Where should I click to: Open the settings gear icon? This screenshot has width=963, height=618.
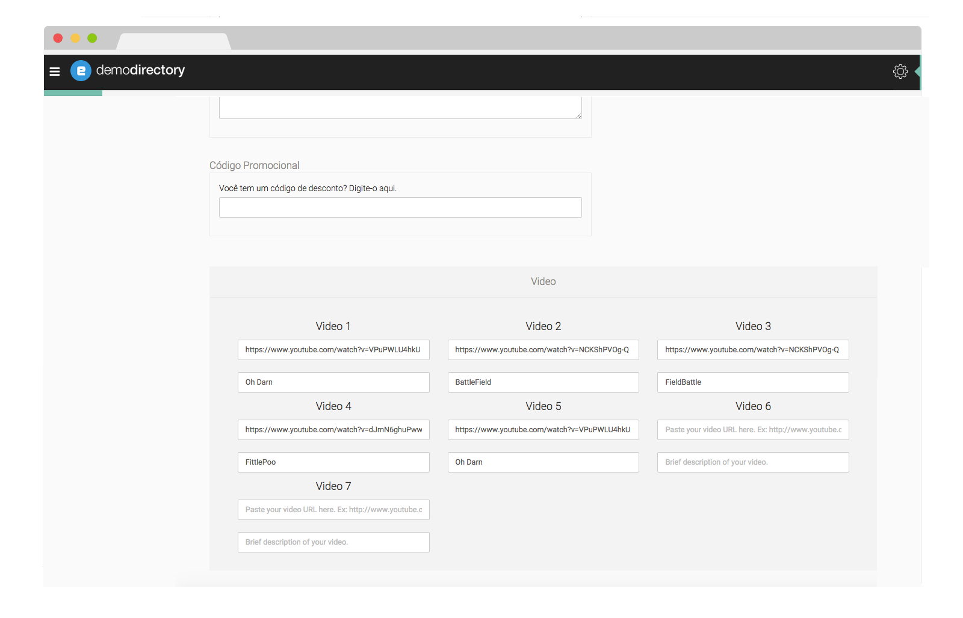900,72
